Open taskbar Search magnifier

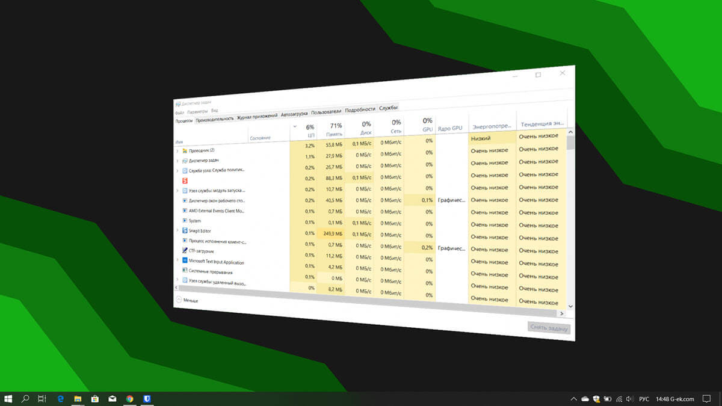click(x=26, y=398)
